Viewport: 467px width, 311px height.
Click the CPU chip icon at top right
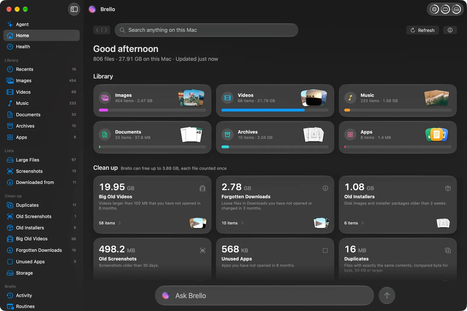434,9
